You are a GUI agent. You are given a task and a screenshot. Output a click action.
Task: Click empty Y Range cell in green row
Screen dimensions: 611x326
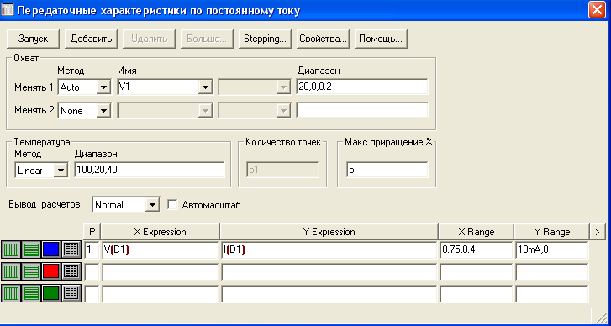coord(552,294)
